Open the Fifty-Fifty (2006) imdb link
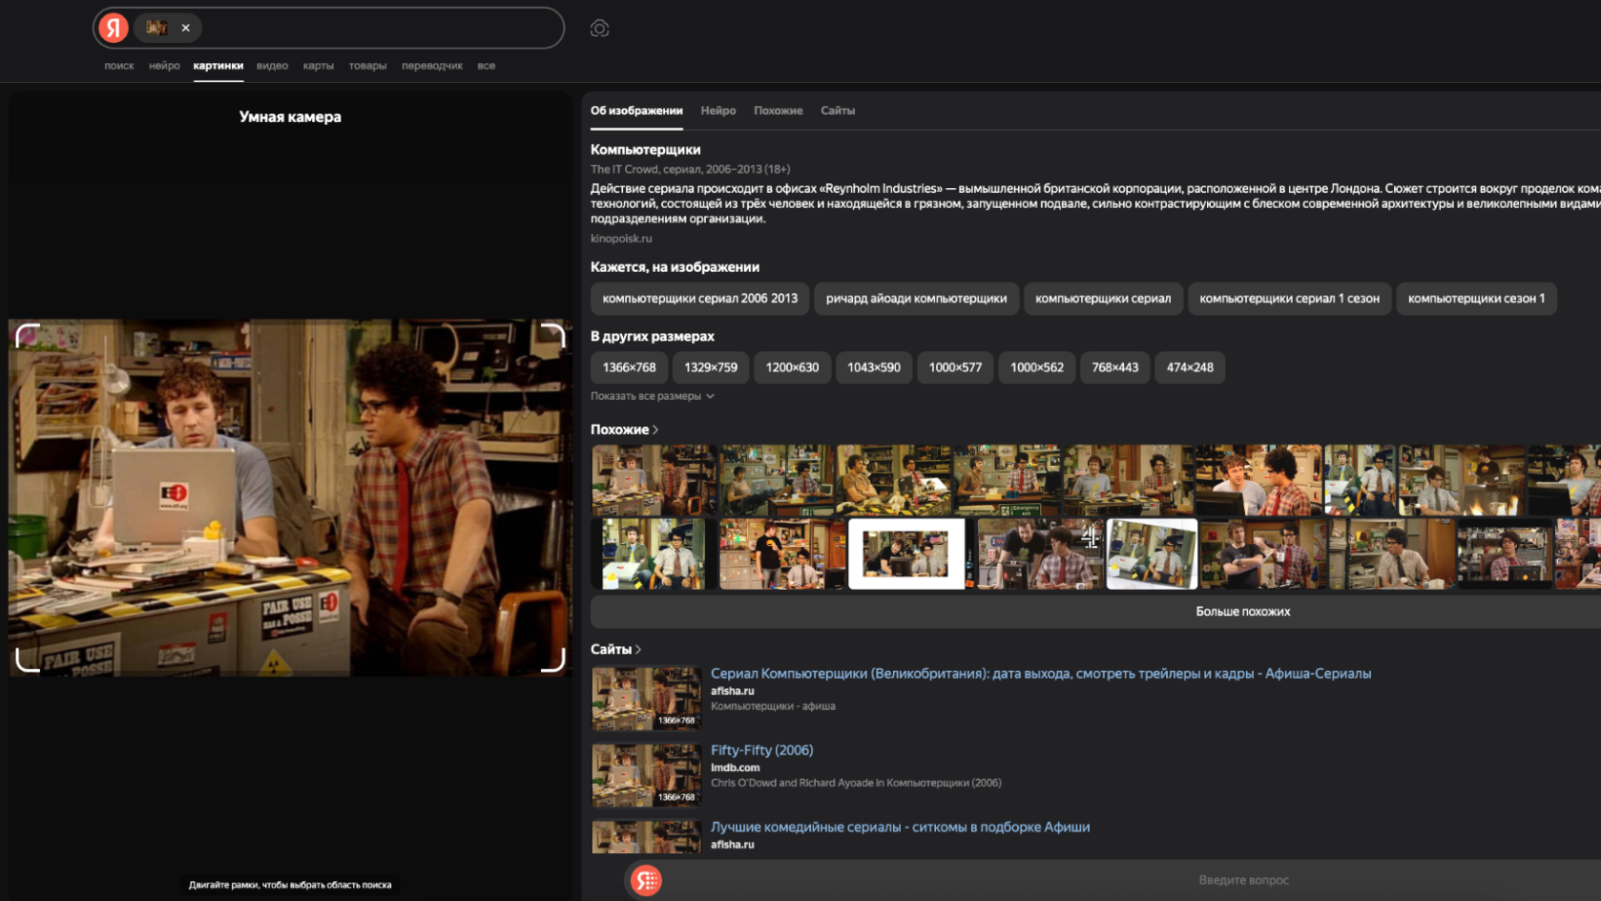 (x=761, y=750)
